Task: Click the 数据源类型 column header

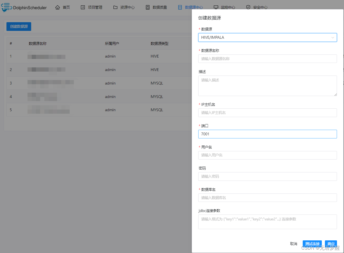Action: tap(160, 44)
